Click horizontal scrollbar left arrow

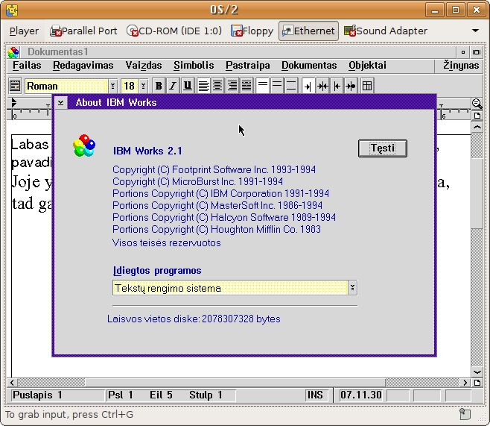tap(12, 383)
